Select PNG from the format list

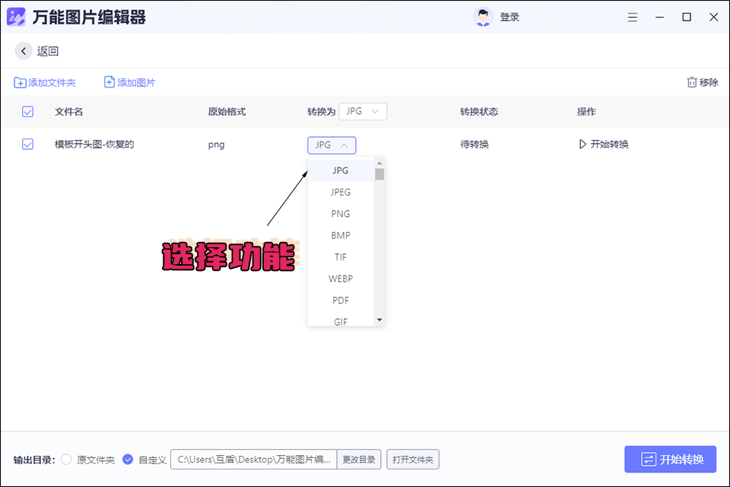(341, 214)
